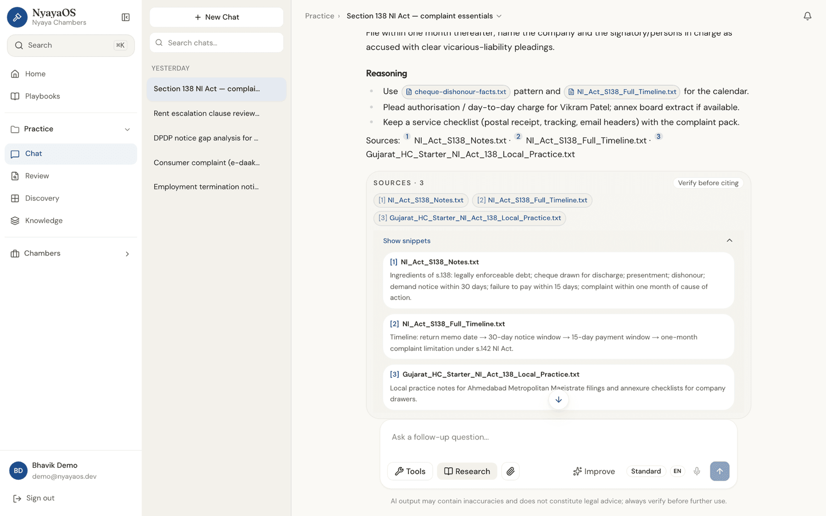Open Tools menu in composer
The image size is (826, 516).
click(x=410, y=471)
